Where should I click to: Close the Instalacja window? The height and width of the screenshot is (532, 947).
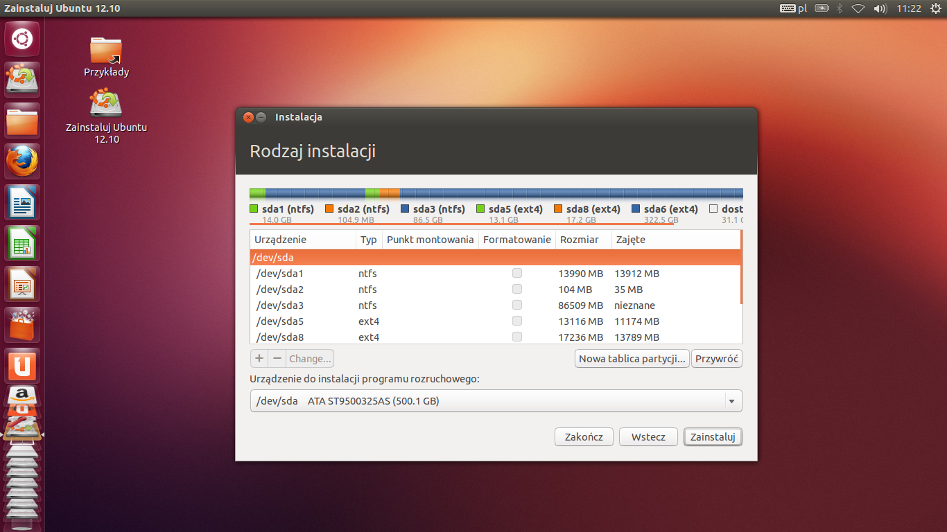click(x=248, y=117)
